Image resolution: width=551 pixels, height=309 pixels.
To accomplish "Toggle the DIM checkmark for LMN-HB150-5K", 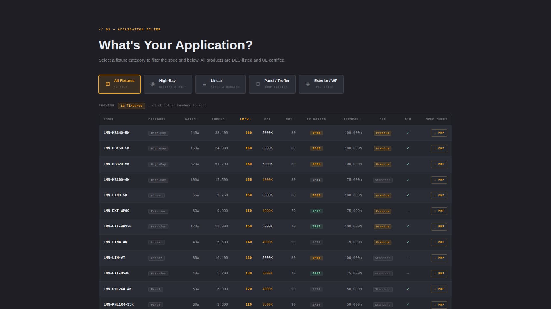I will point(408,148).
